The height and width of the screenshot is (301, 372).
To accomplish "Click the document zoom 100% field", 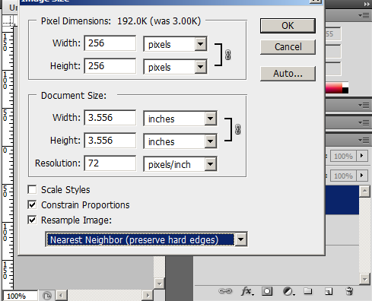I will (20, 296).
